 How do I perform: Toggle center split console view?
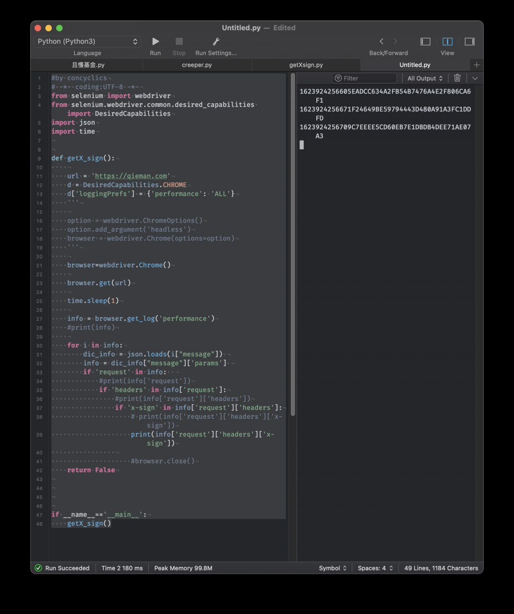(x=447, y=42)
